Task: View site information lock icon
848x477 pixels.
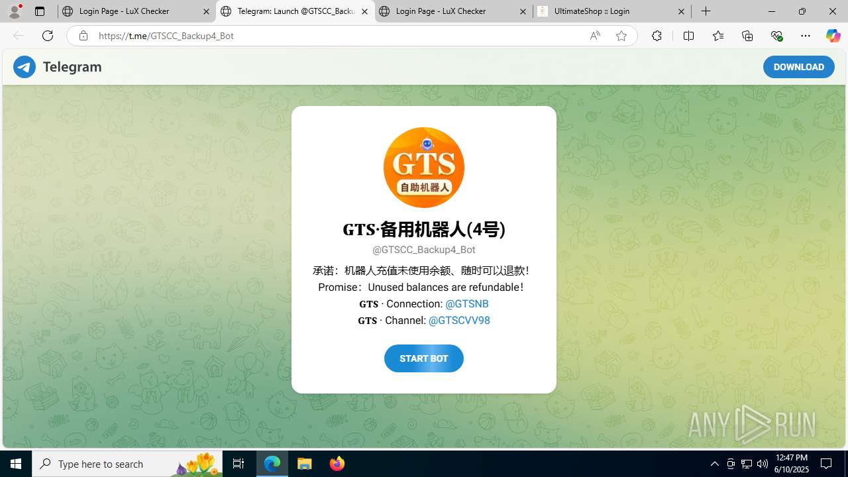Action: click(83, 36)
